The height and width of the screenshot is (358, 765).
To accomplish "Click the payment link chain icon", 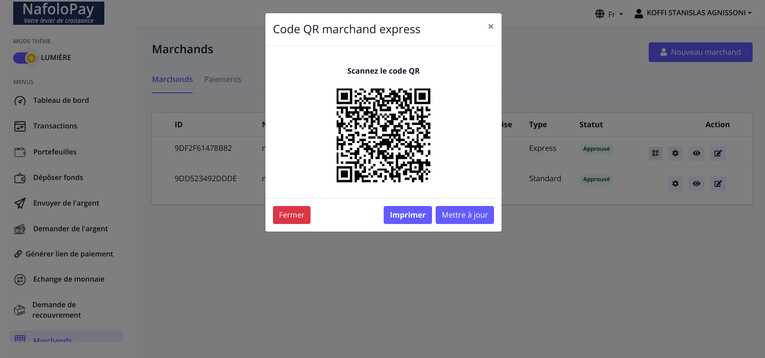I will (x=18, y=254).
